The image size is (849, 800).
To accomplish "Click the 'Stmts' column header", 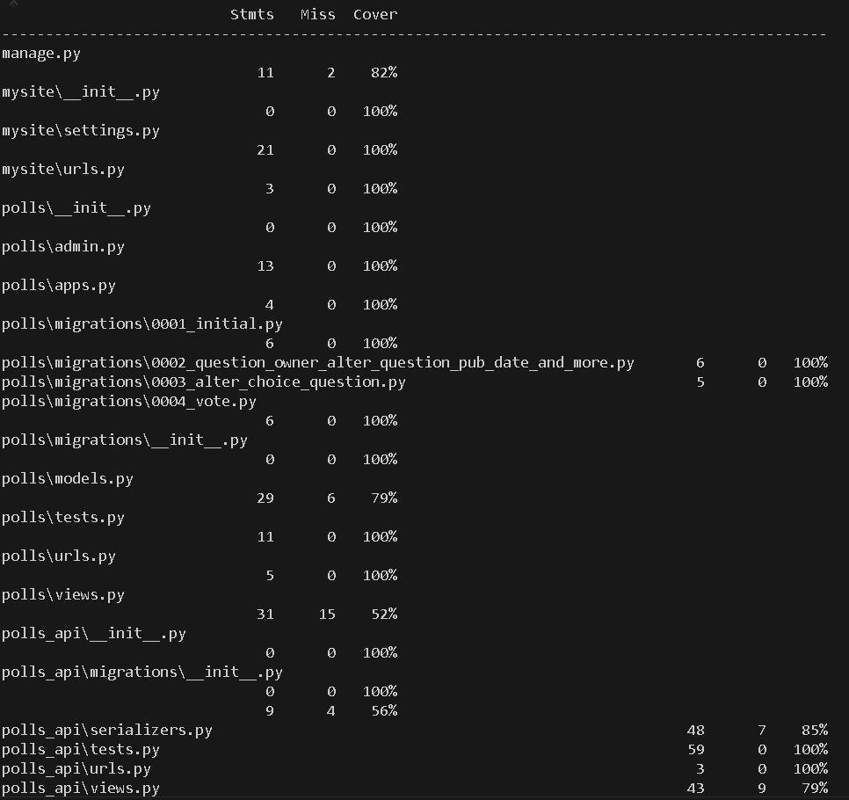I will (x=251, y=15).
